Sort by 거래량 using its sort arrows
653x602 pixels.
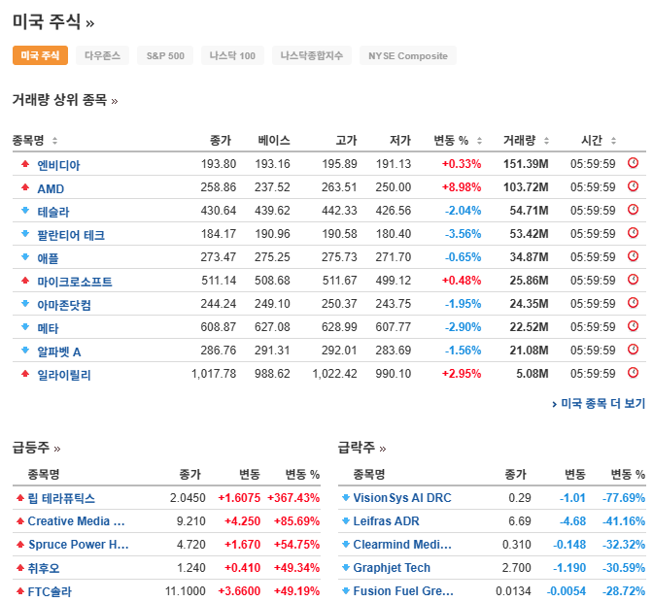[x=546, y=141]
